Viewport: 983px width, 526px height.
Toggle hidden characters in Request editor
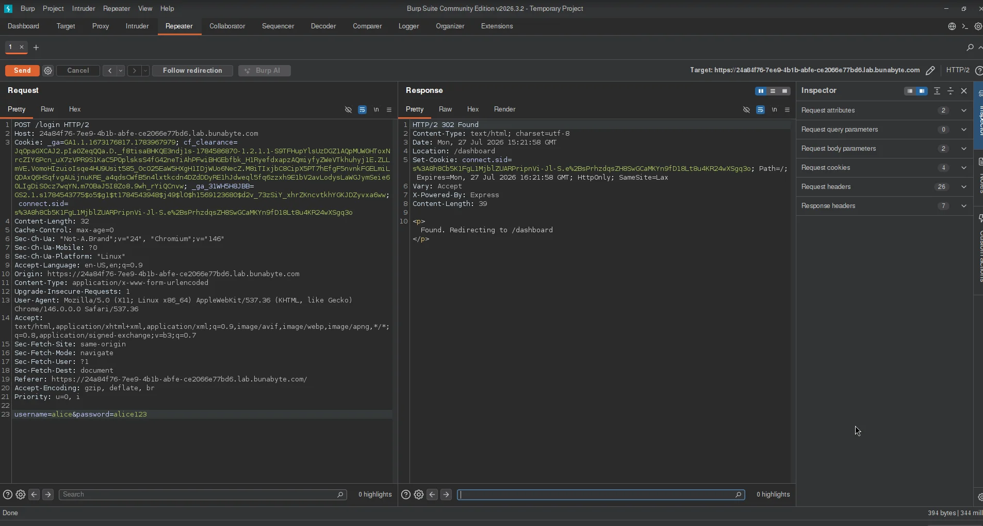pos(348,109)
